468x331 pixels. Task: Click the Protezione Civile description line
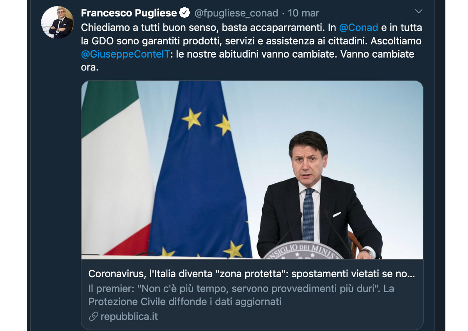pos(185,302)
